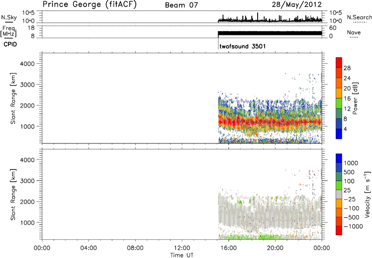This screenshot has height=258, width=372.
Task: Pick the dark blue bottom Power colorbar segment
Action: [339, 134]
